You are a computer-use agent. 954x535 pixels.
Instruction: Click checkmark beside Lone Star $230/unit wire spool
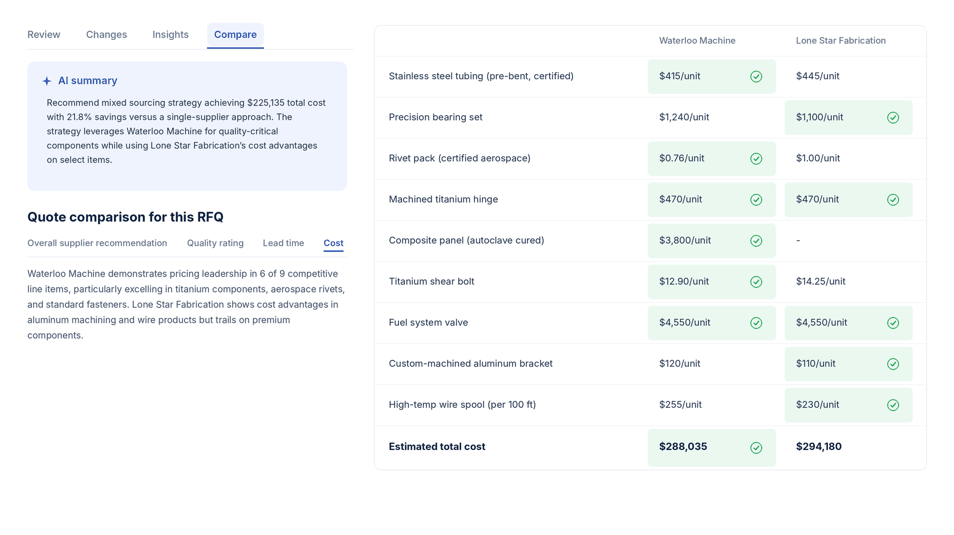pyautogui.click(x=893, y=405)
